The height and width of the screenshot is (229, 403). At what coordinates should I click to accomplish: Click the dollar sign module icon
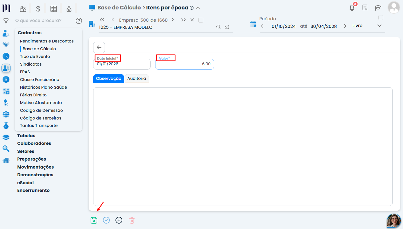click(38, 9)
